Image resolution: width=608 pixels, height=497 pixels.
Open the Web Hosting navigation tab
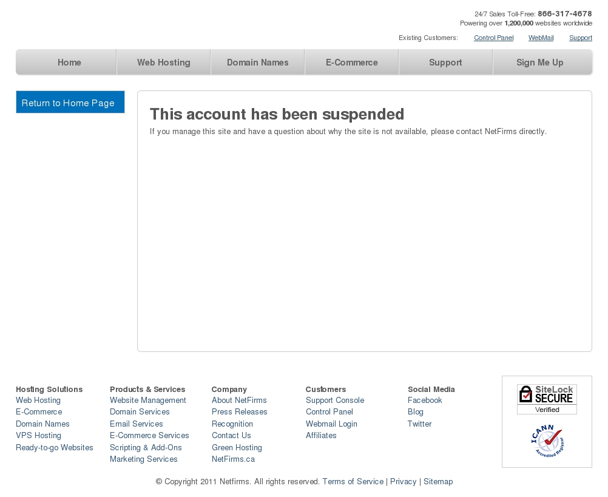coord(164,63)
